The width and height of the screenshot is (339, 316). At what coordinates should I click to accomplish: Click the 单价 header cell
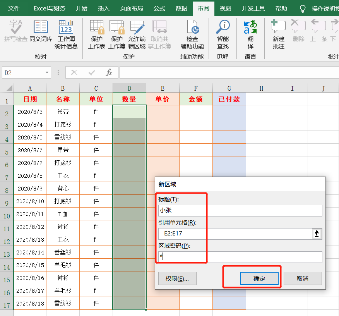163,99
